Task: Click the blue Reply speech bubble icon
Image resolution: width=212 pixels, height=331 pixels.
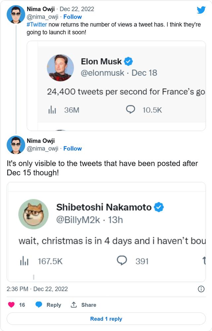Action: point(39,305)
